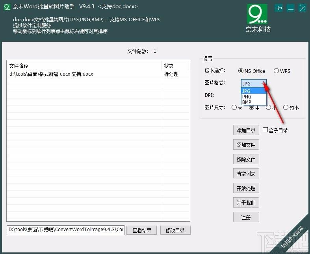Minimize the window
The height and width of the screenshot is (254, 310).
[x=291, y=8]
